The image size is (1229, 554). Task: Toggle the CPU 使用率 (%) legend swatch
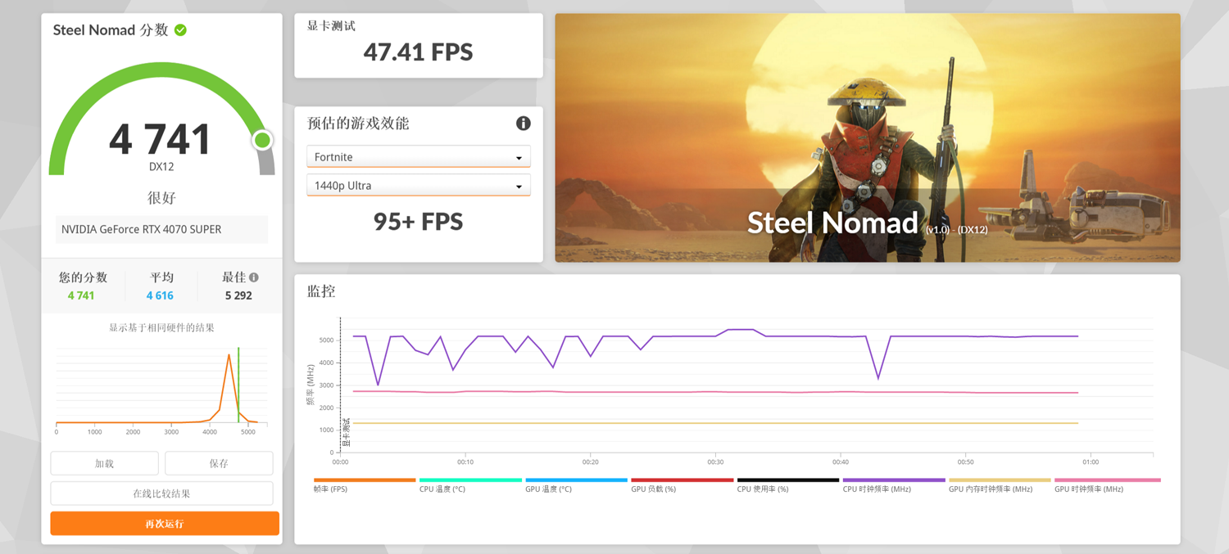(788, 480)
